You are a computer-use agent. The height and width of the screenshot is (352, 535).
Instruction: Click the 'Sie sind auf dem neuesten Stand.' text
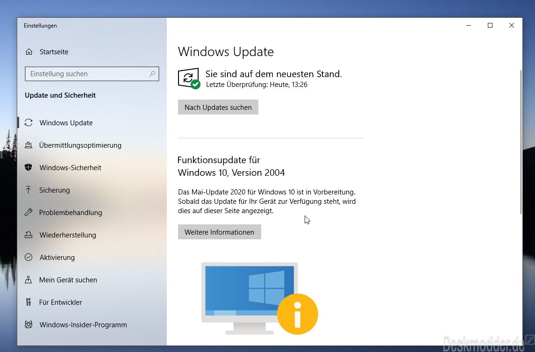(274, 74)
